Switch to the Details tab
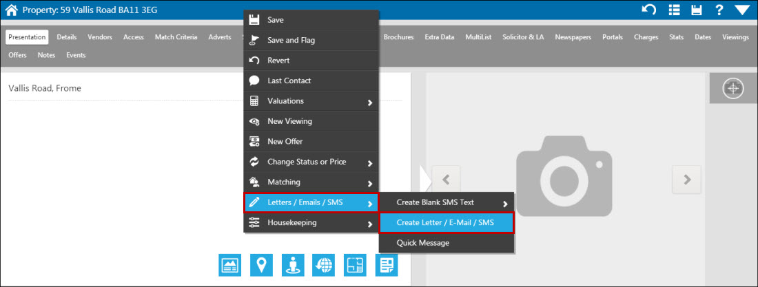Image resolution: width=758 pixels, height=287 pixels. click(67, 37)
